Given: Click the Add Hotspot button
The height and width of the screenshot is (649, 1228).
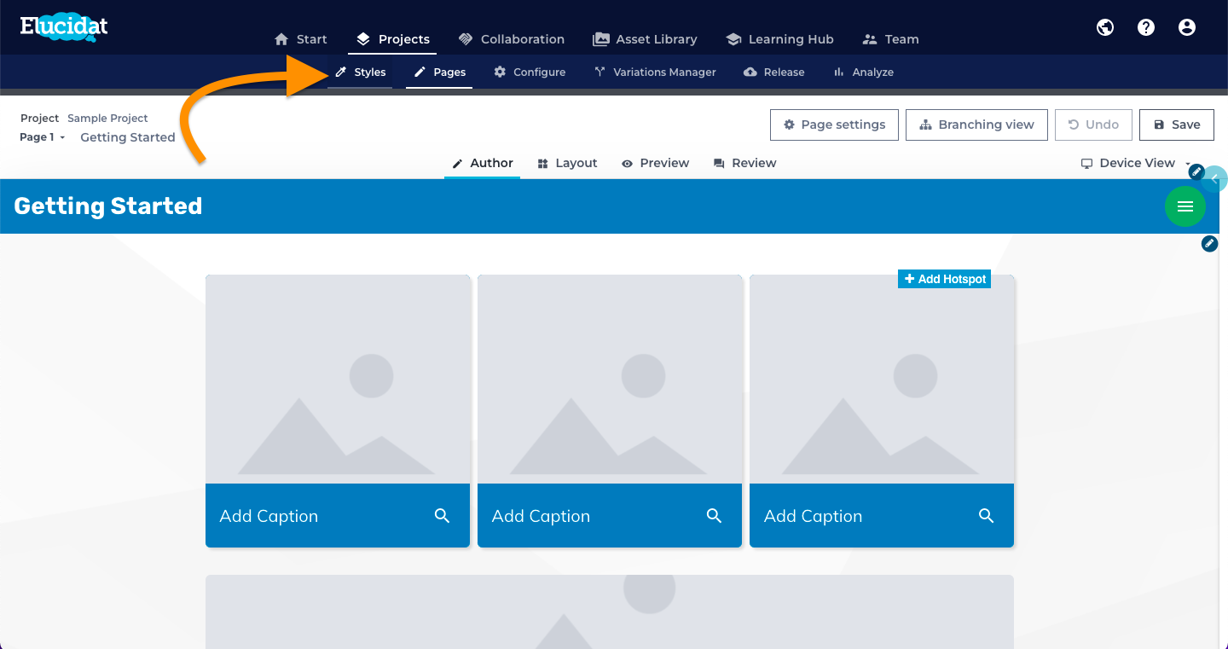Looking at the screenshot, I should (944, 279).
